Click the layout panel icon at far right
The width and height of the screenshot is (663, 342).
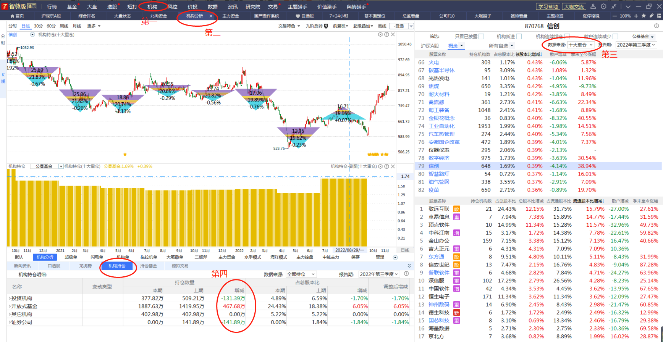[659, 16]
